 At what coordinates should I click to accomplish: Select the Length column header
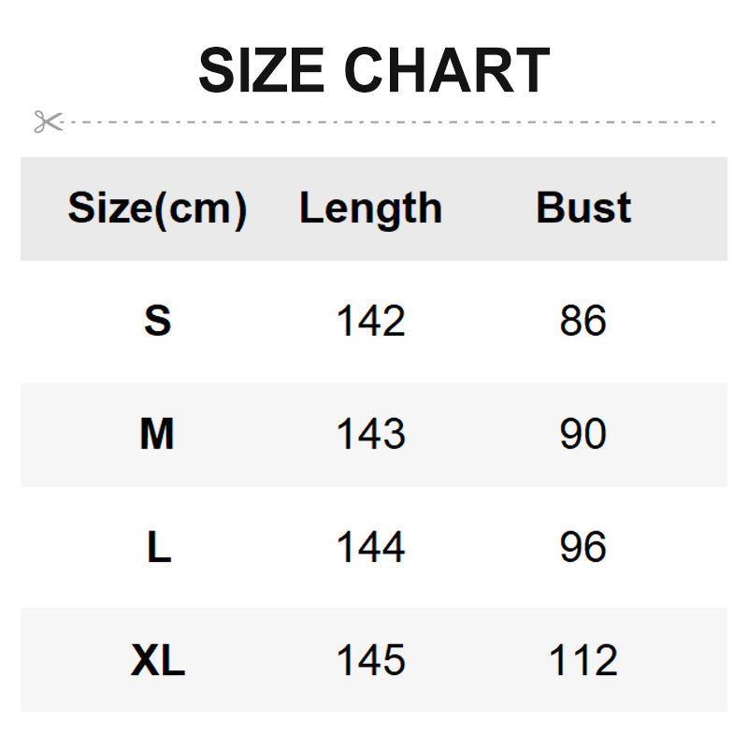[370, 208]
